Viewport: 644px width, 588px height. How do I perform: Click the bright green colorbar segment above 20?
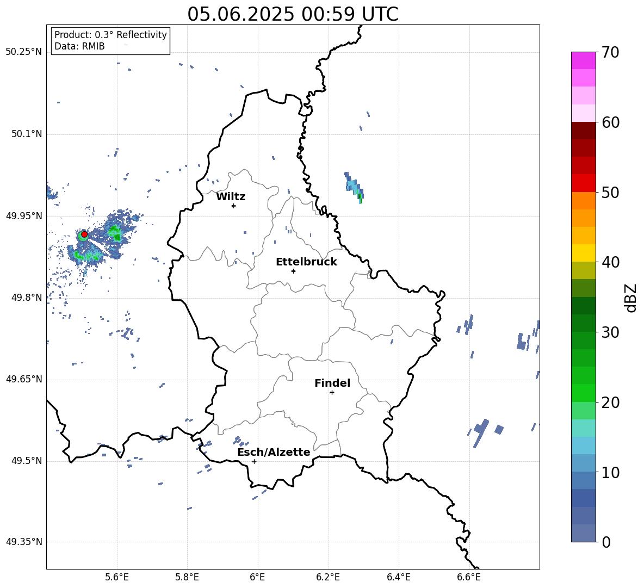(583, 393)
